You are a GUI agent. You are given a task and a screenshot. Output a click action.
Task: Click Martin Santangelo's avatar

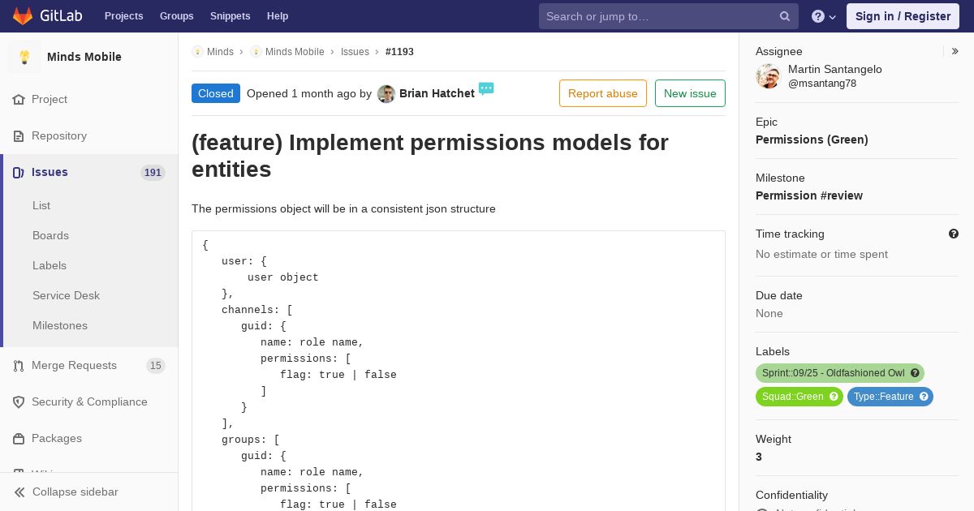point(768,76)
